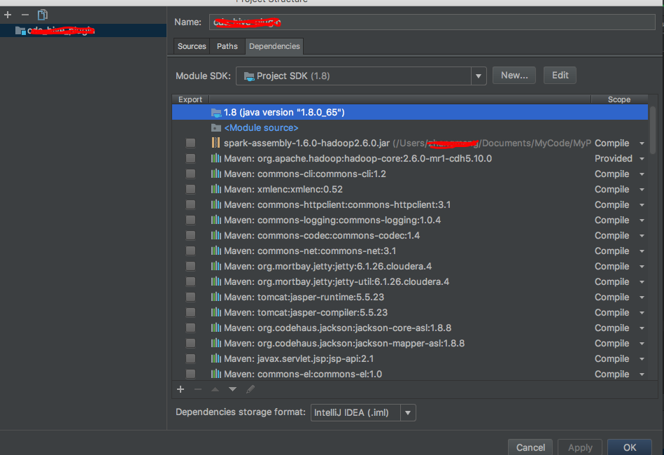Viewport: 664px width, 455px height.
Task: Click the jsp-api library icon
Action: point(216,358)
